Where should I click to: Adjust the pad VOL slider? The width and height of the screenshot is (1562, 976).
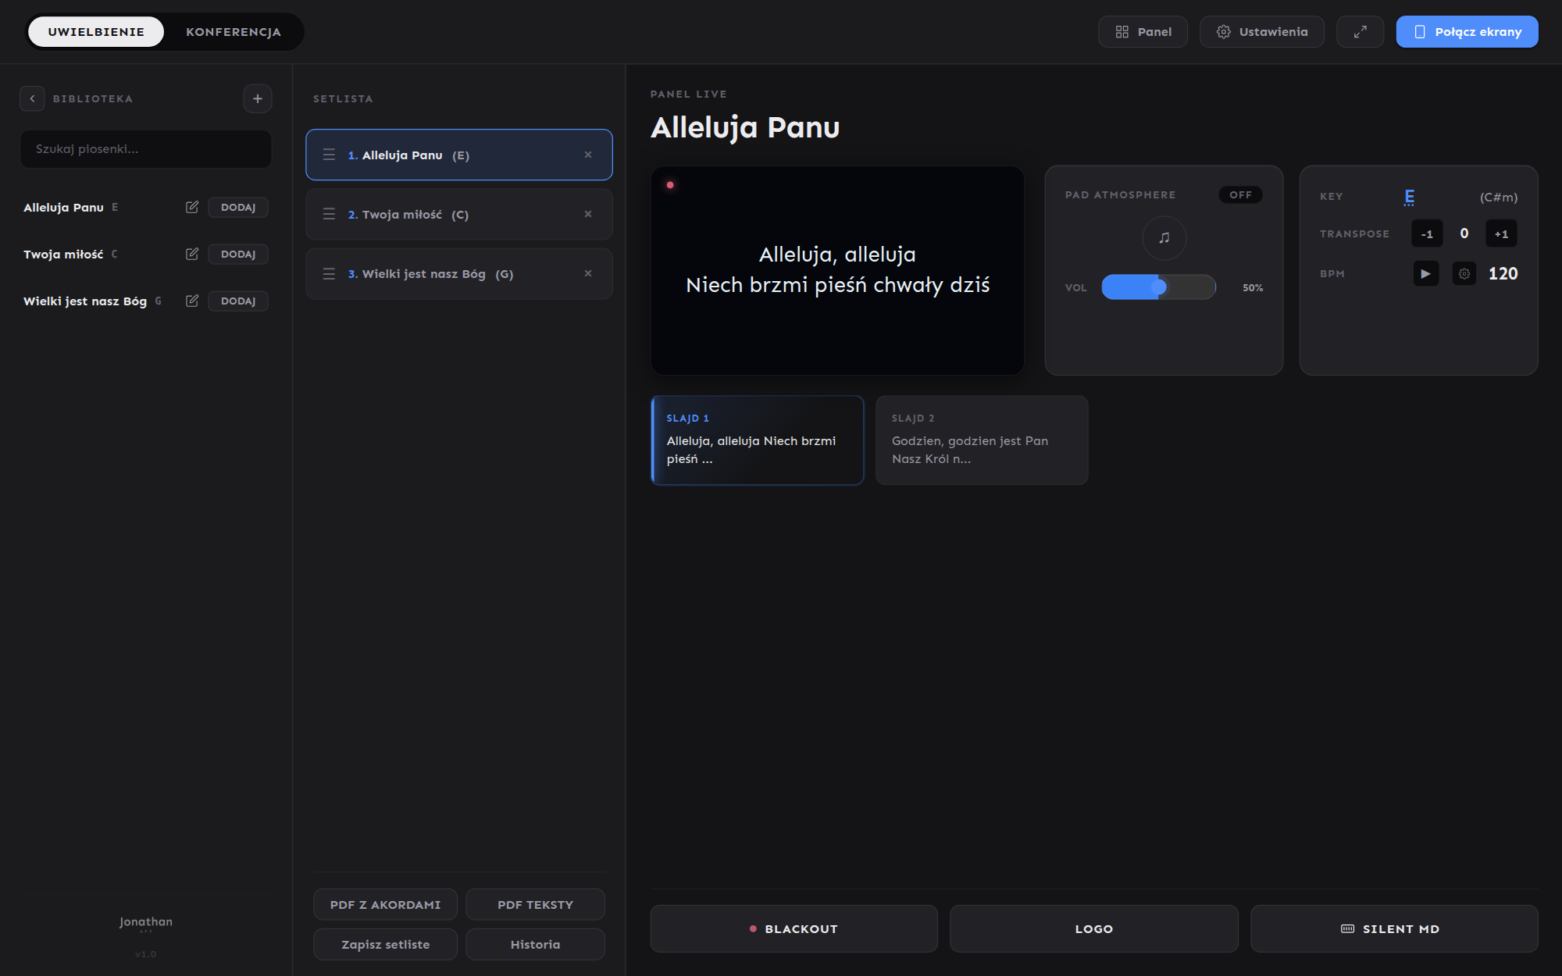1159,287
